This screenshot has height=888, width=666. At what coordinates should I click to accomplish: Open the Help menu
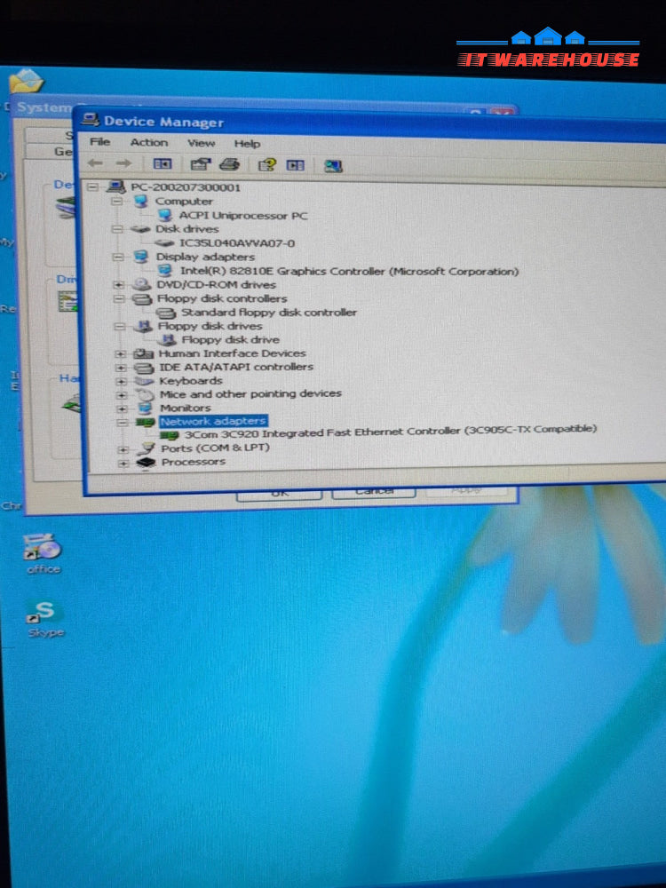click(247, 144)
